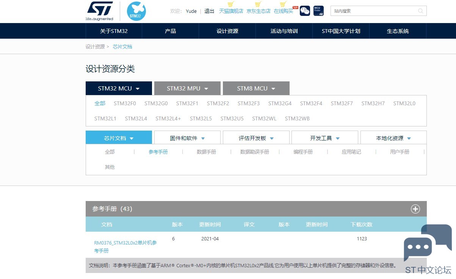The width and height of the screenshot is (456, 279).
Task: Filter by STM32U5 series
Action: pos(232,118)
